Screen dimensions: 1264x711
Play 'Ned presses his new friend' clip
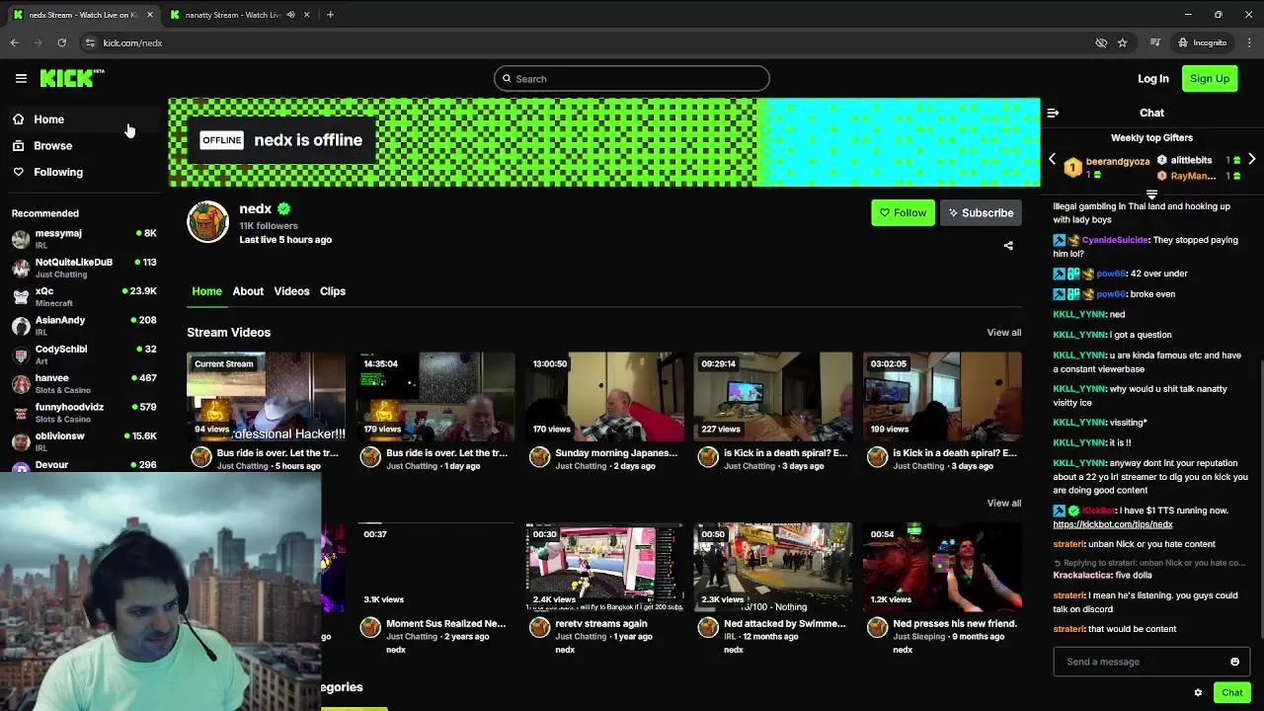click(942, 568)
